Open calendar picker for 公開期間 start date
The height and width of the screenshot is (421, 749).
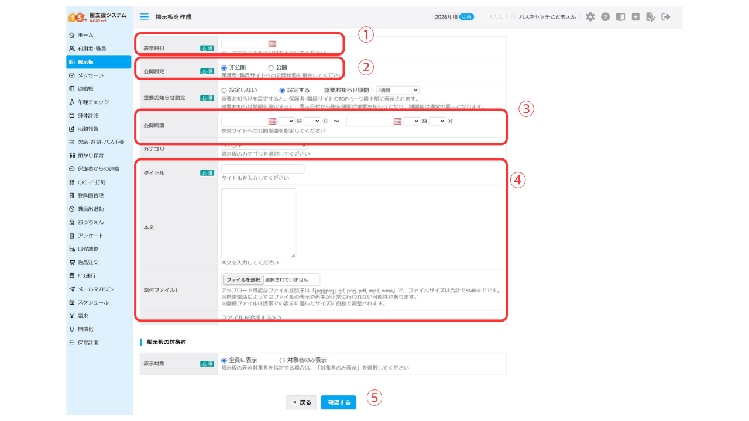(272, 121)
